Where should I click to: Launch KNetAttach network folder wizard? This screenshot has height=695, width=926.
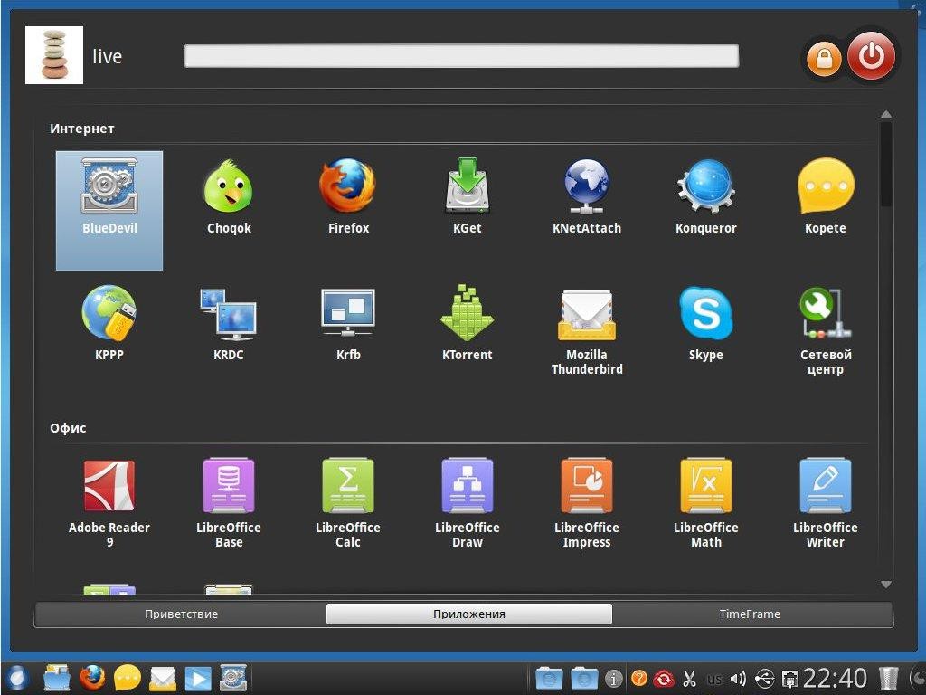coord(586,196)
